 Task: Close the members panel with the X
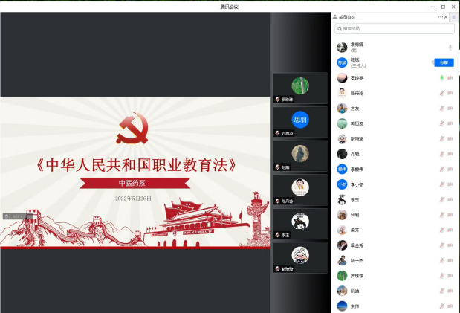(x=446, y=17)
